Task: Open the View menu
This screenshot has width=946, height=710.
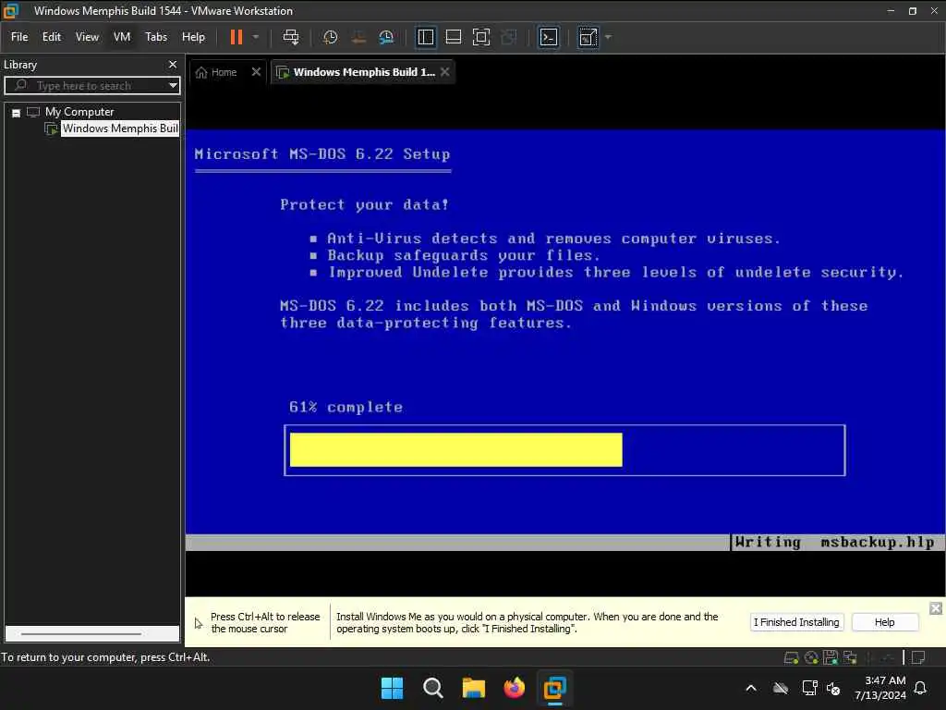Action: coord(87,37)
